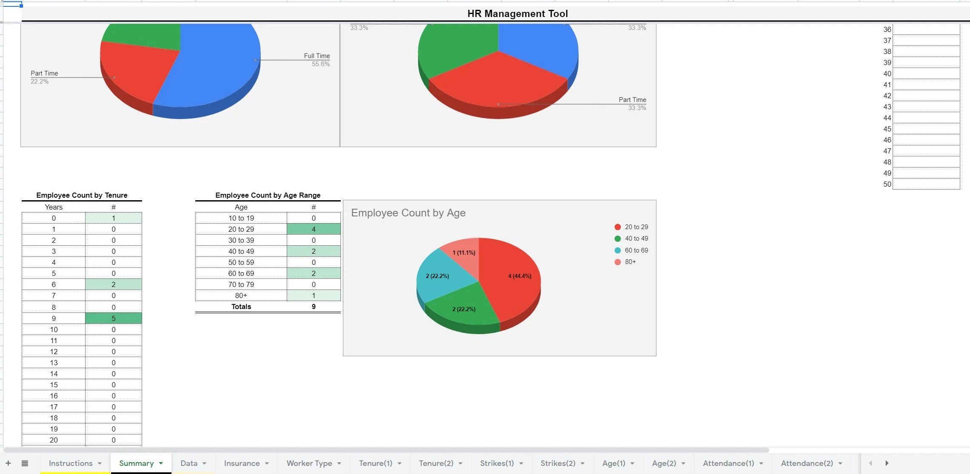Open the Tenure(1) tab dropdown menu
970x474 pixels.
399,463
